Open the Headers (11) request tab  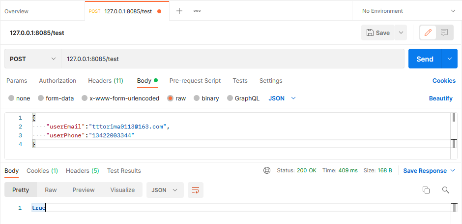106,81
